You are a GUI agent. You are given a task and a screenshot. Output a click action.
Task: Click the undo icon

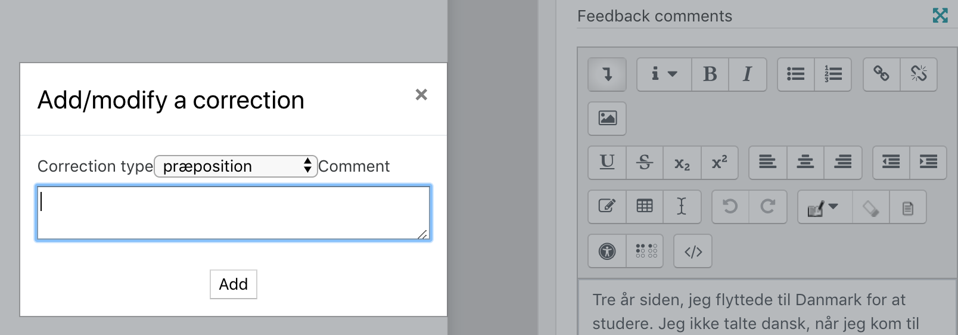[730, 207]
